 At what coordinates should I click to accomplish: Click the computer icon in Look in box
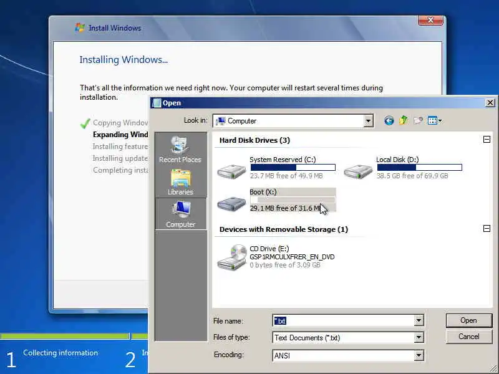pyautogui.click(x=220, y=121)
